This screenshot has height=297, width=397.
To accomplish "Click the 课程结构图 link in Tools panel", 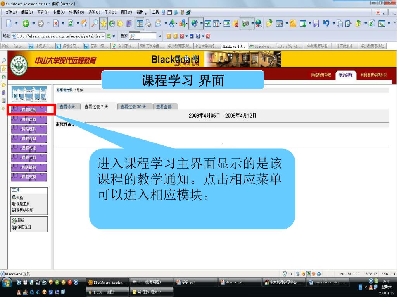I will 24,210.
